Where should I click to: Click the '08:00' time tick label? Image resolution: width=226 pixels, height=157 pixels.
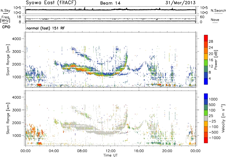click(82, 151)
